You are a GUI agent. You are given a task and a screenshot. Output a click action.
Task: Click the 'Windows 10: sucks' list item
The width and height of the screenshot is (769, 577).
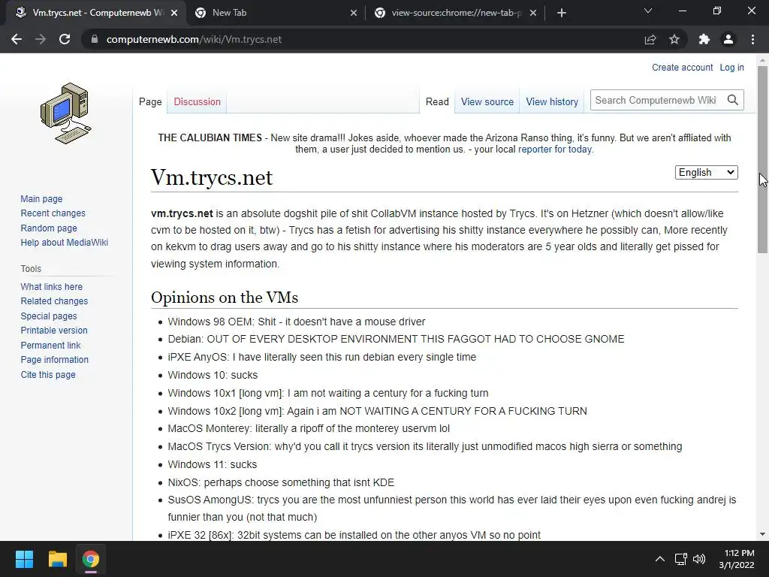tap(213, 375)
